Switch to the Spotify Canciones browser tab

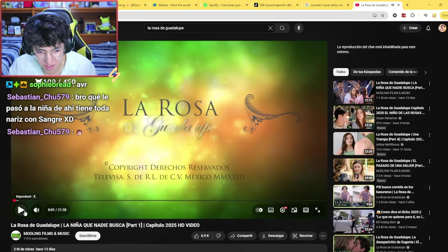coord(225,5)
